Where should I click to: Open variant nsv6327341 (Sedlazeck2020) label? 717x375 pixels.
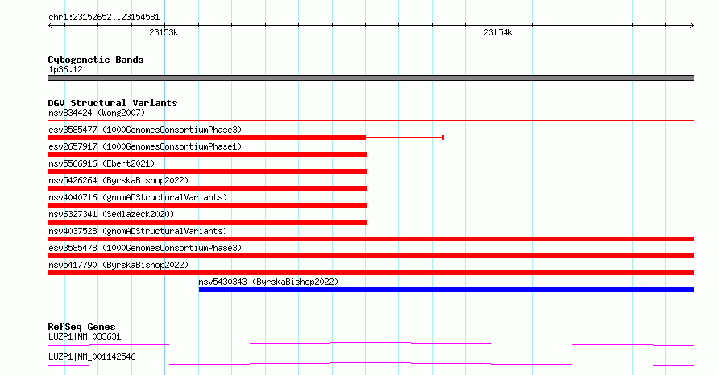(111, 214)
